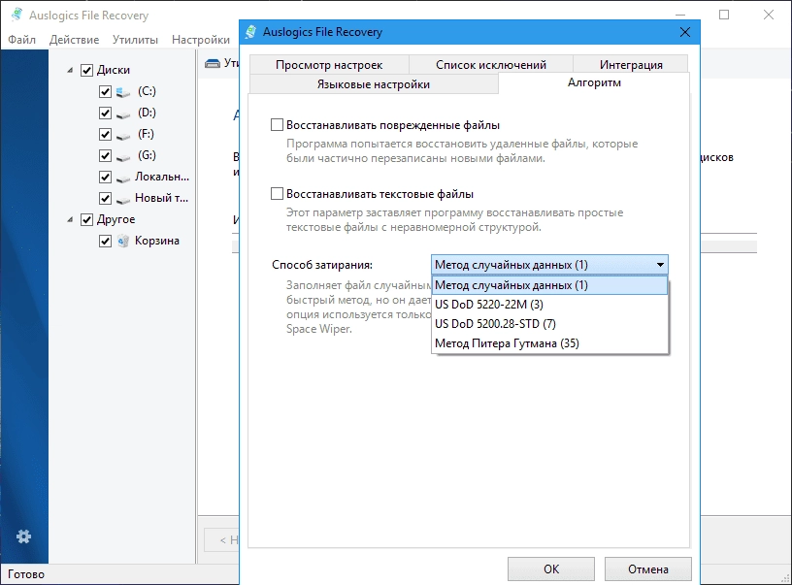The image size is (792, 585).
Task: Switch to the Интеграция tab
Action: pos(630,65)
